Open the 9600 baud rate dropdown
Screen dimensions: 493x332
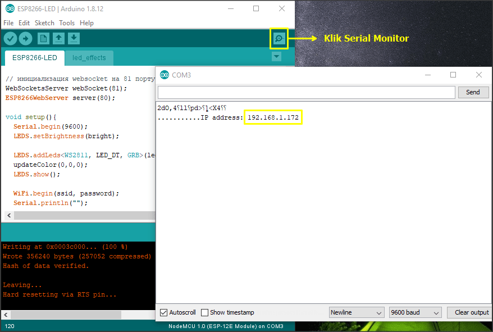[x=416, y=312]
